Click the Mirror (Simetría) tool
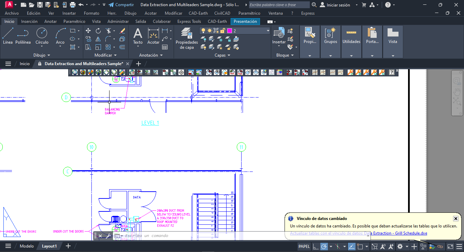This screenshot has height=252, width=464. 98,39
